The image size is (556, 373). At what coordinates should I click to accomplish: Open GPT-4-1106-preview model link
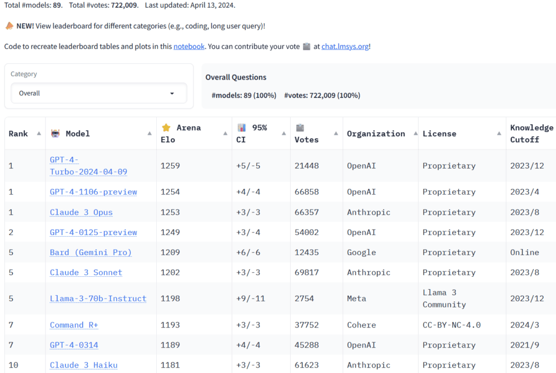pyautogui.click(x=93, y=192)
